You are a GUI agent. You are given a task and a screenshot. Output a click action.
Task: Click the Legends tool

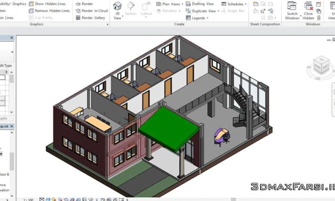(x=195, y=18)
